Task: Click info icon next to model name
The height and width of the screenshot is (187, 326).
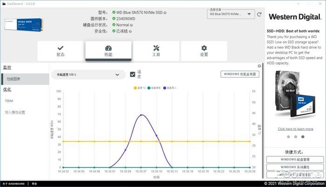Action: pos(165,13)
